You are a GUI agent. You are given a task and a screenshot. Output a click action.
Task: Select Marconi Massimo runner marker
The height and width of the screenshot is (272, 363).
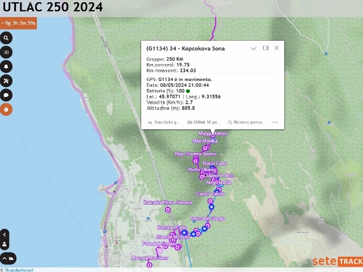click(150, 265)
